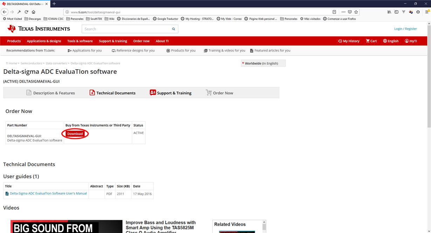431x233 pixels.
Task: Open Tools & software menu
Action: tap(80, 41)
